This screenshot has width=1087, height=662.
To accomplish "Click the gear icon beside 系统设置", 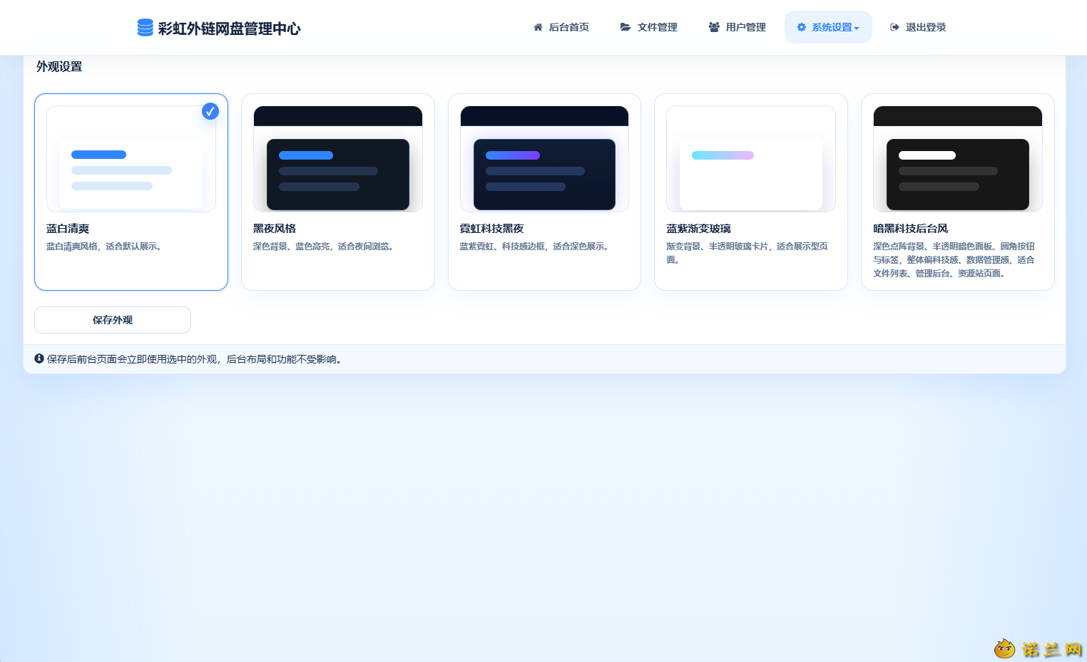I will tap(802, 27).
